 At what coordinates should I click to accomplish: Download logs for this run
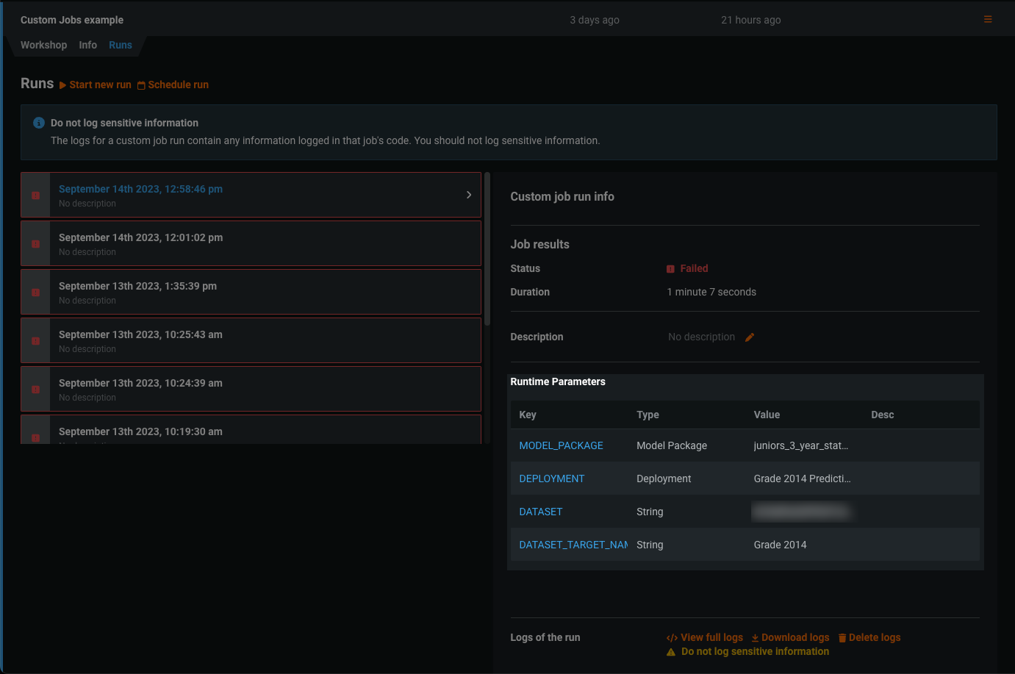coord(790,637)
